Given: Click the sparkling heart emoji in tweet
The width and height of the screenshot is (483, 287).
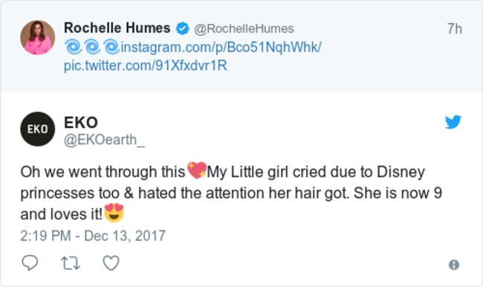Looking at the screenshot, I should tap(196, 171).
